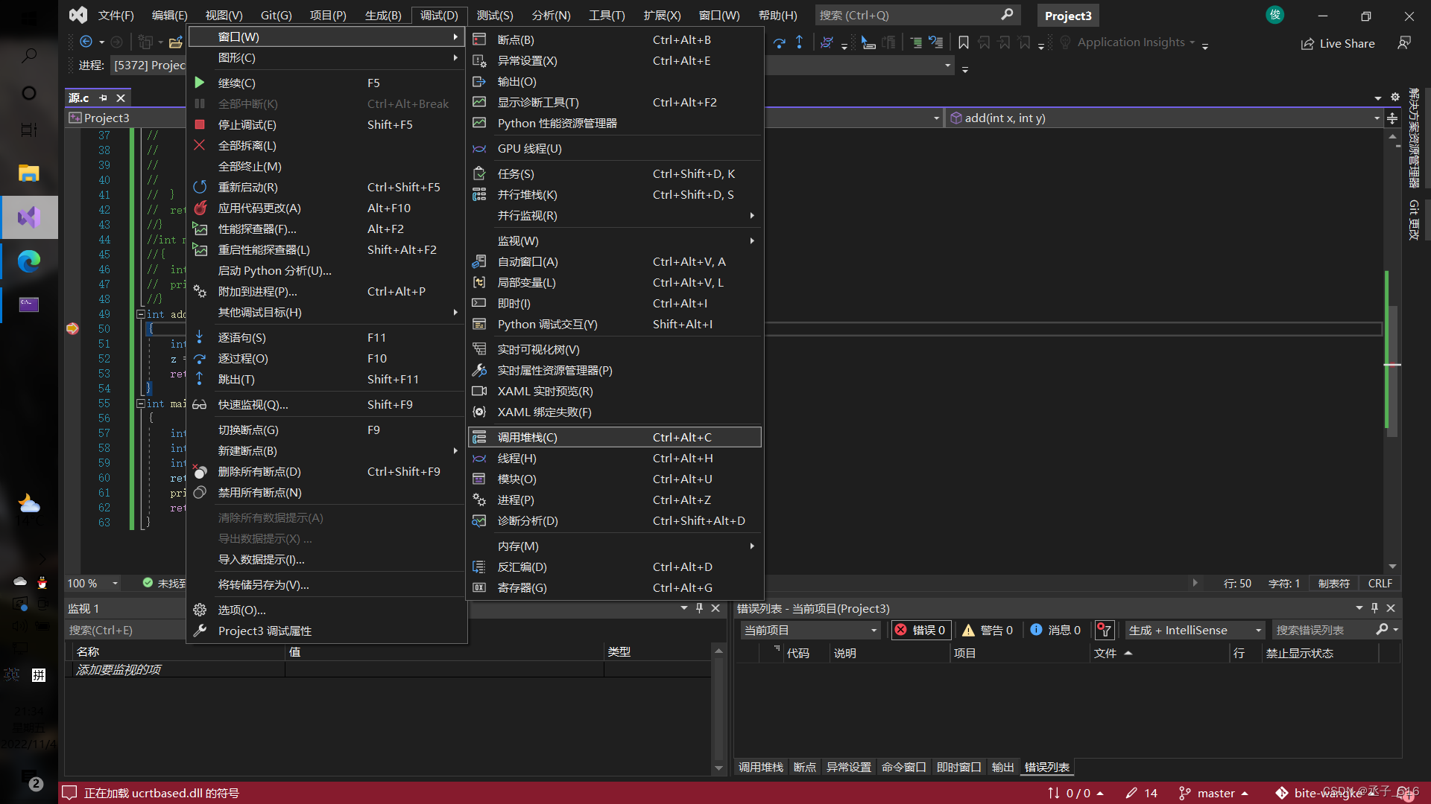Click Threads window icon
The height and width of the screenshot is (804, 1431).
coord(479,458)
